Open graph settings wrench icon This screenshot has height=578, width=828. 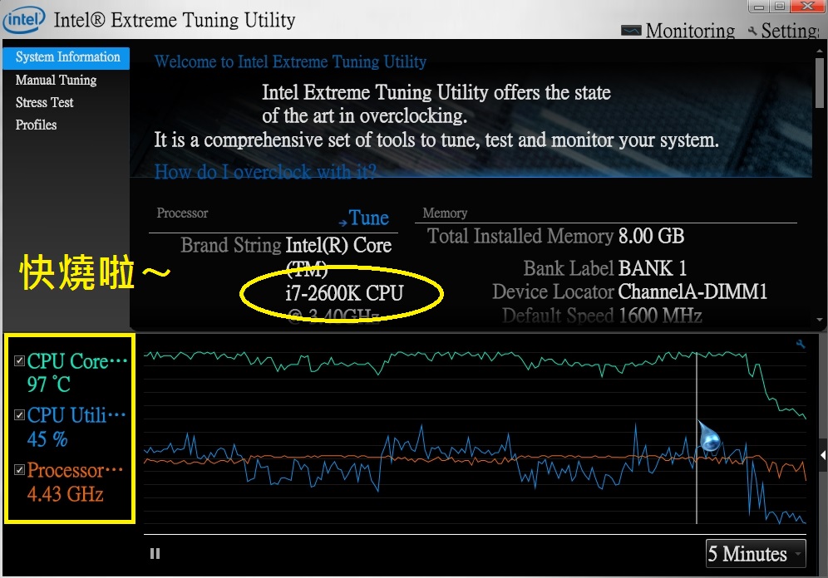801,344
